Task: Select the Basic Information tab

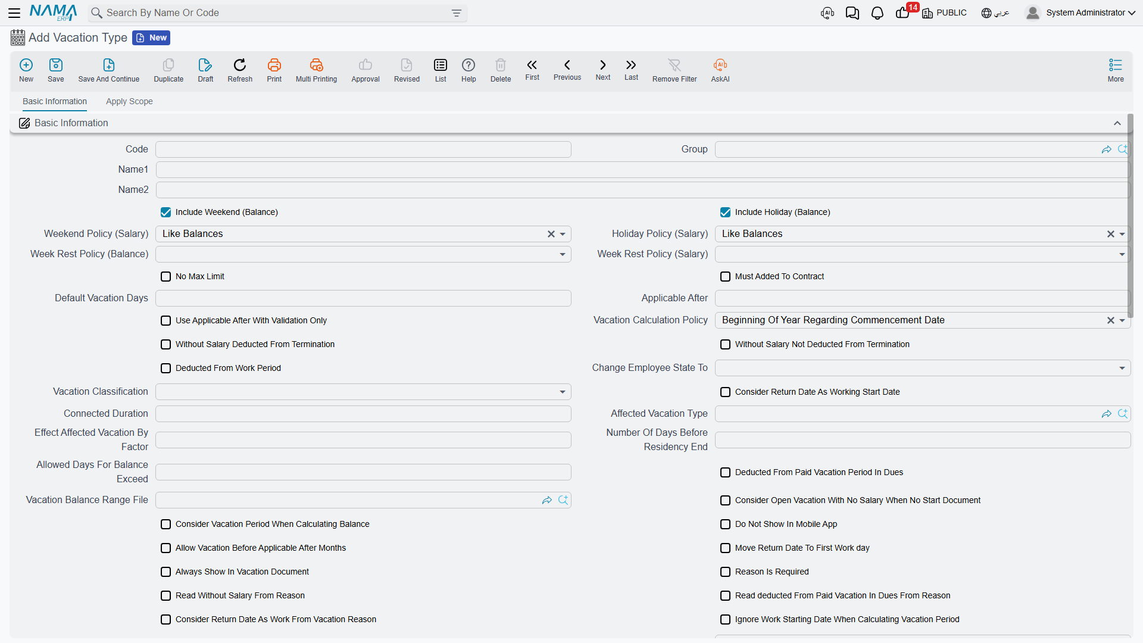Action: 55,102
